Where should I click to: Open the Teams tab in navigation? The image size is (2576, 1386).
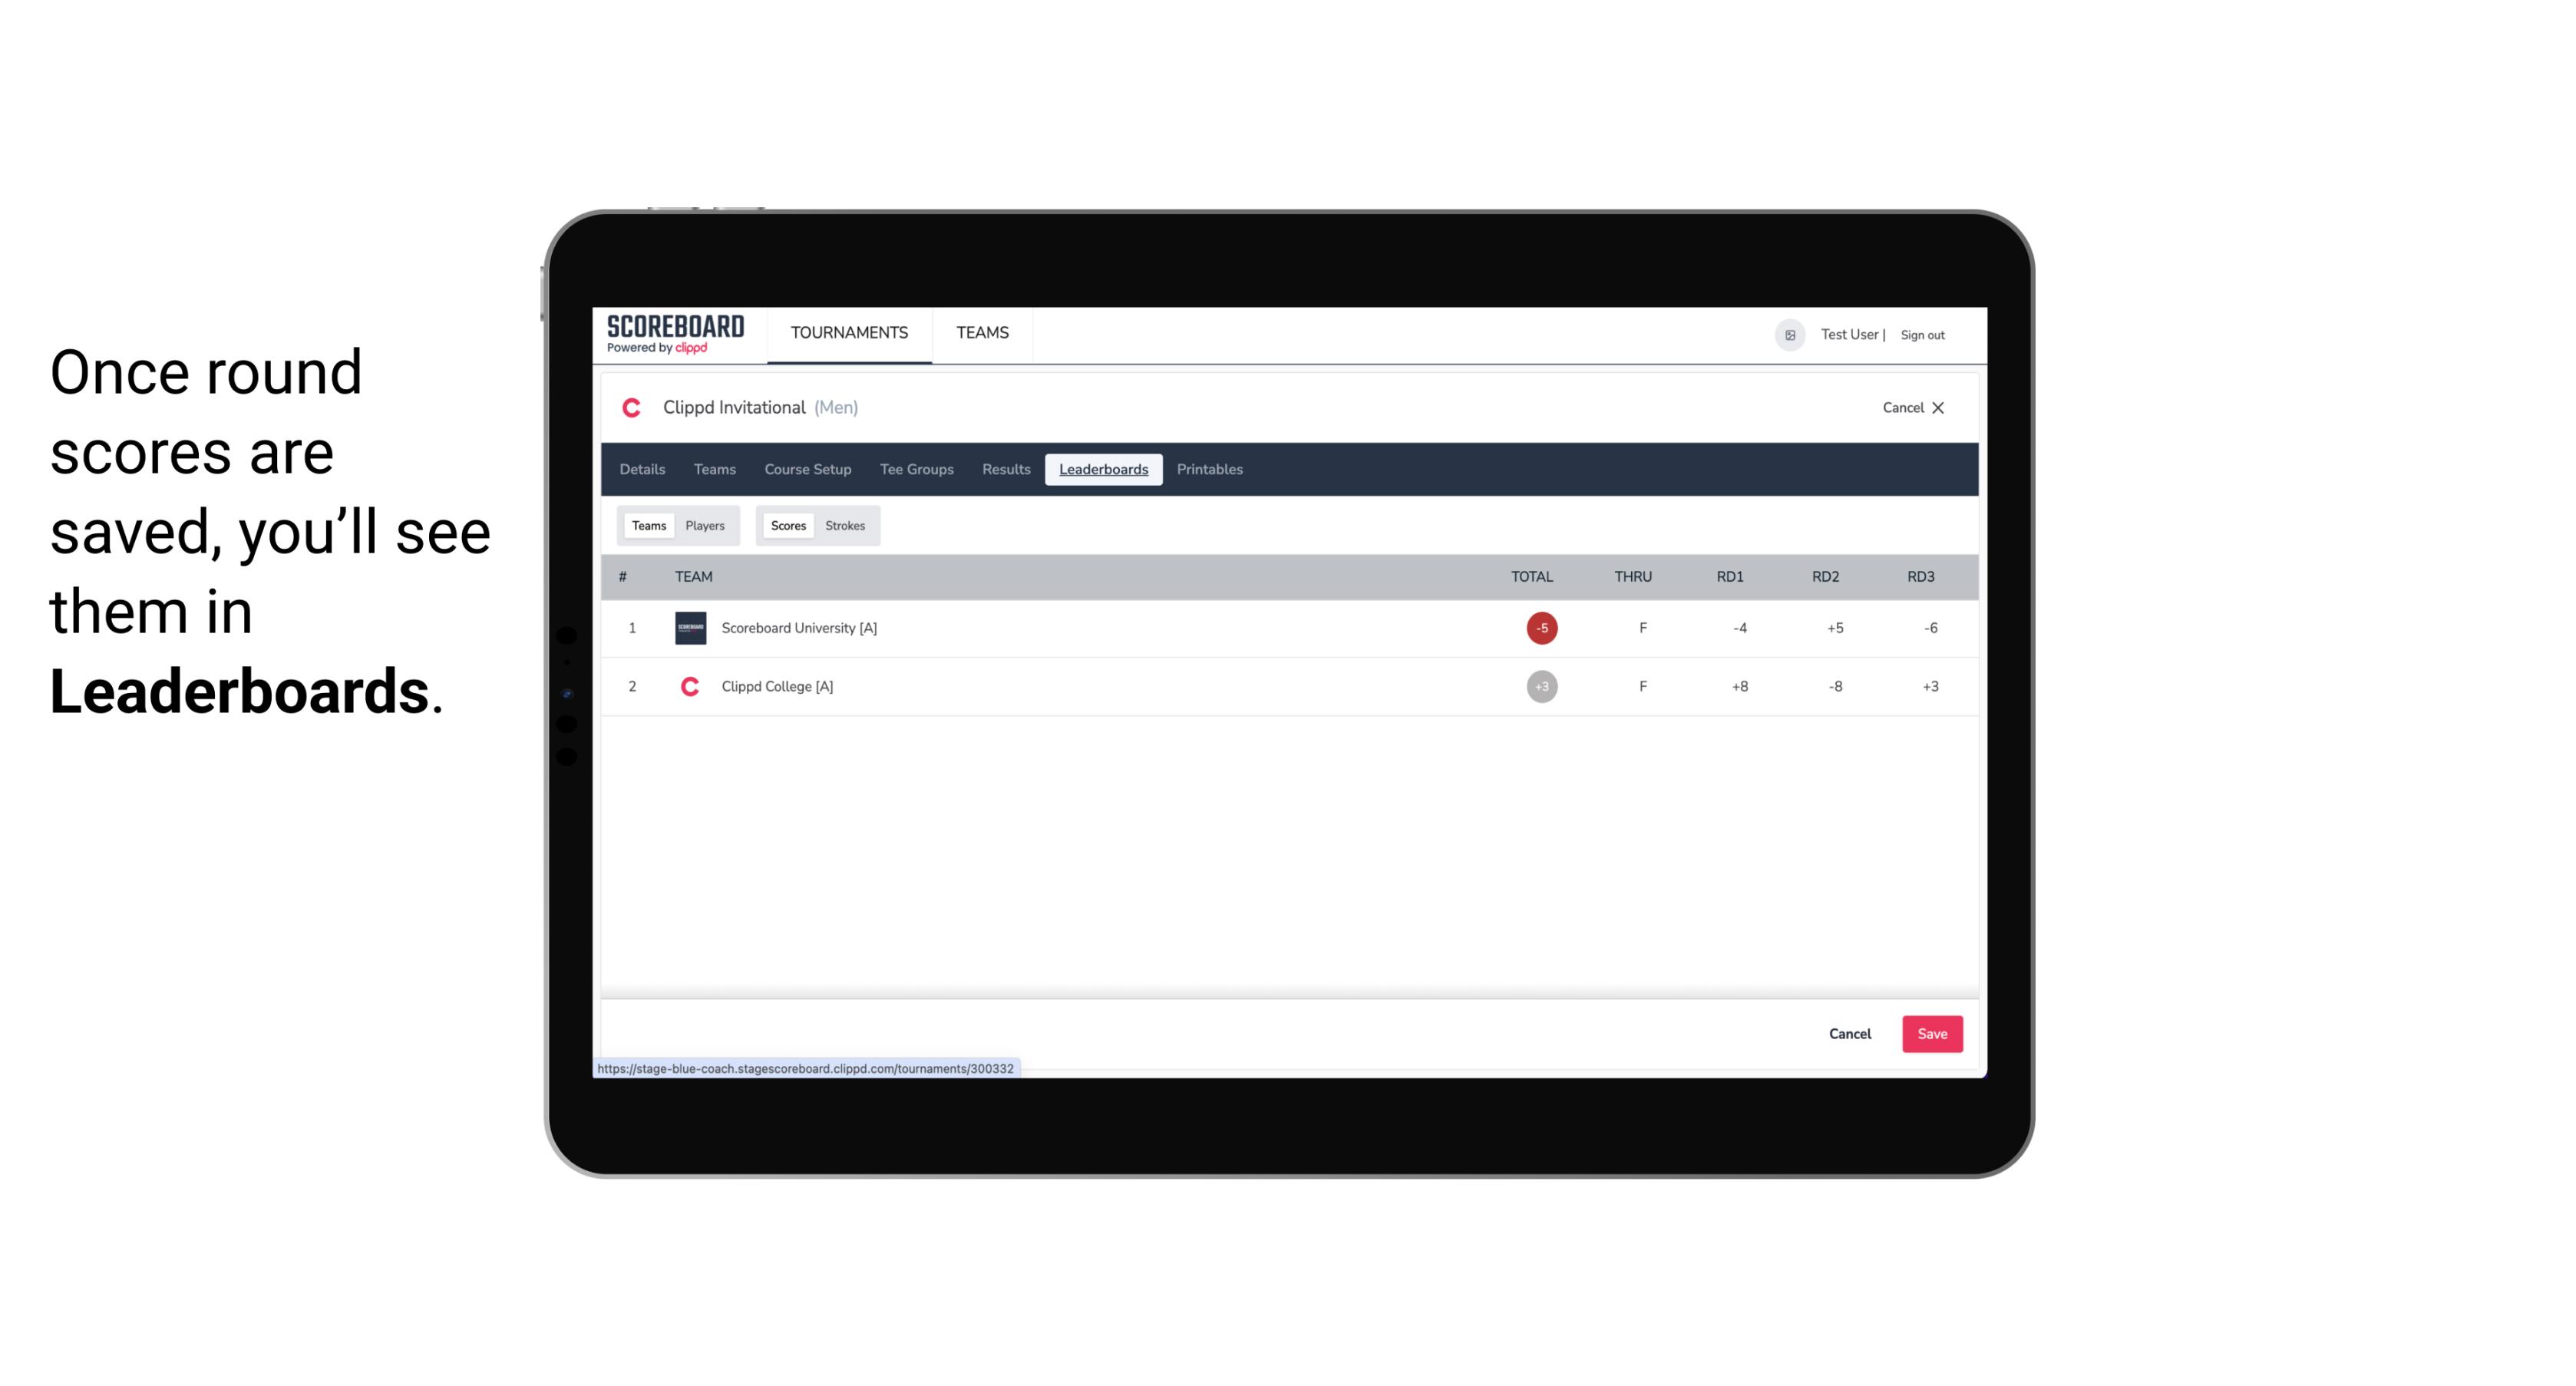coord(982,333)
